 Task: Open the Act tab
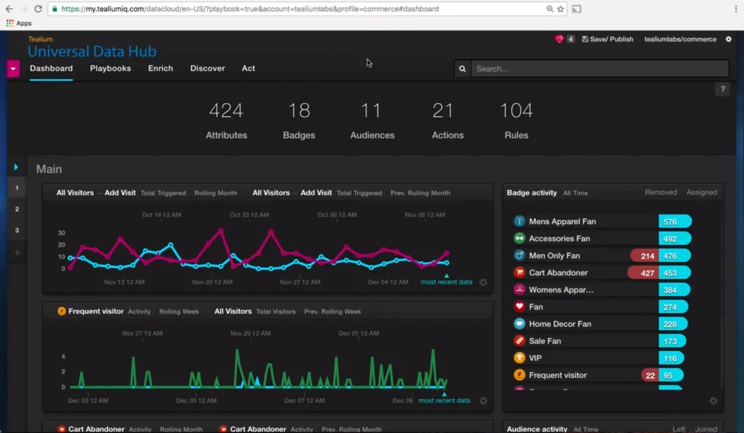(248, 69)
